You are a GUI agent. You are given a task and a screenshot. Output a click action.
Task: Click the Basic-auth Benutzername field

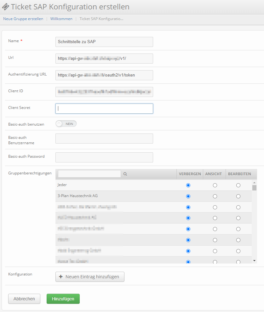(x=104, y=139)
